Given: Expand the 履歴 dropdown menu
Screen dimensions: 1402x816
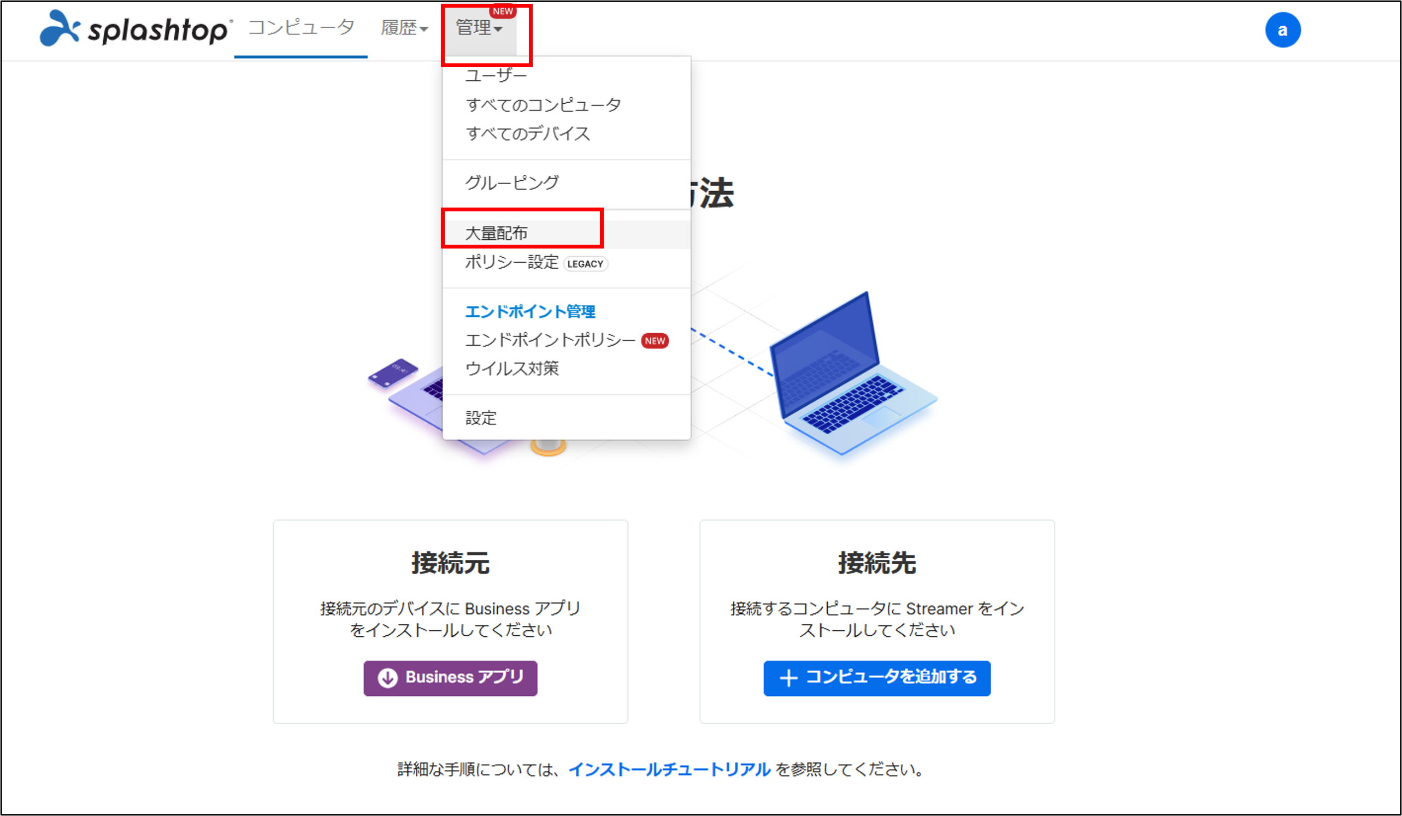Looking at the screenshot, I should pyautogui.click(x=404, y=27).
